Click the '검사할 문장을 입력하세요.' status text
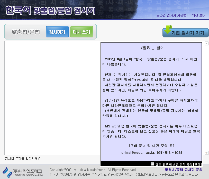 pyautogui.click(x=23, y=158)
